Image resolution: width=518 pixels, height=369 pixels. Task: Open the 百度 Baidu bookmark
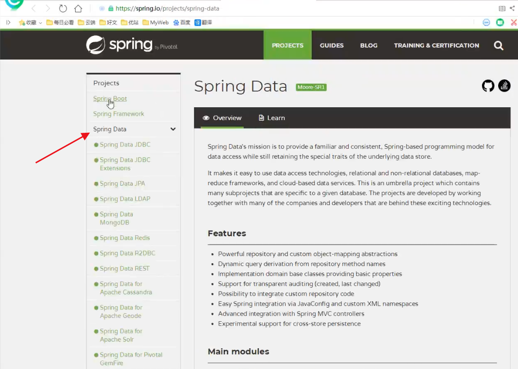(182, 23)
